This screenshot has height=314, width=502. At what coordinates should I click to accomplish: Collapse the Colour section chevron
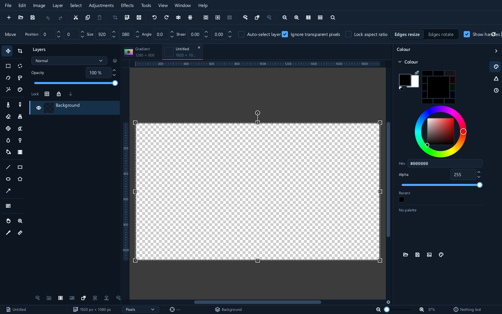(x=400, y=62)
